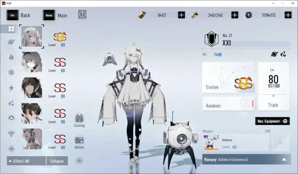Viewport: 298px width, 174px height.
Task: Click the character name XXI
Action: click(226, 43)
